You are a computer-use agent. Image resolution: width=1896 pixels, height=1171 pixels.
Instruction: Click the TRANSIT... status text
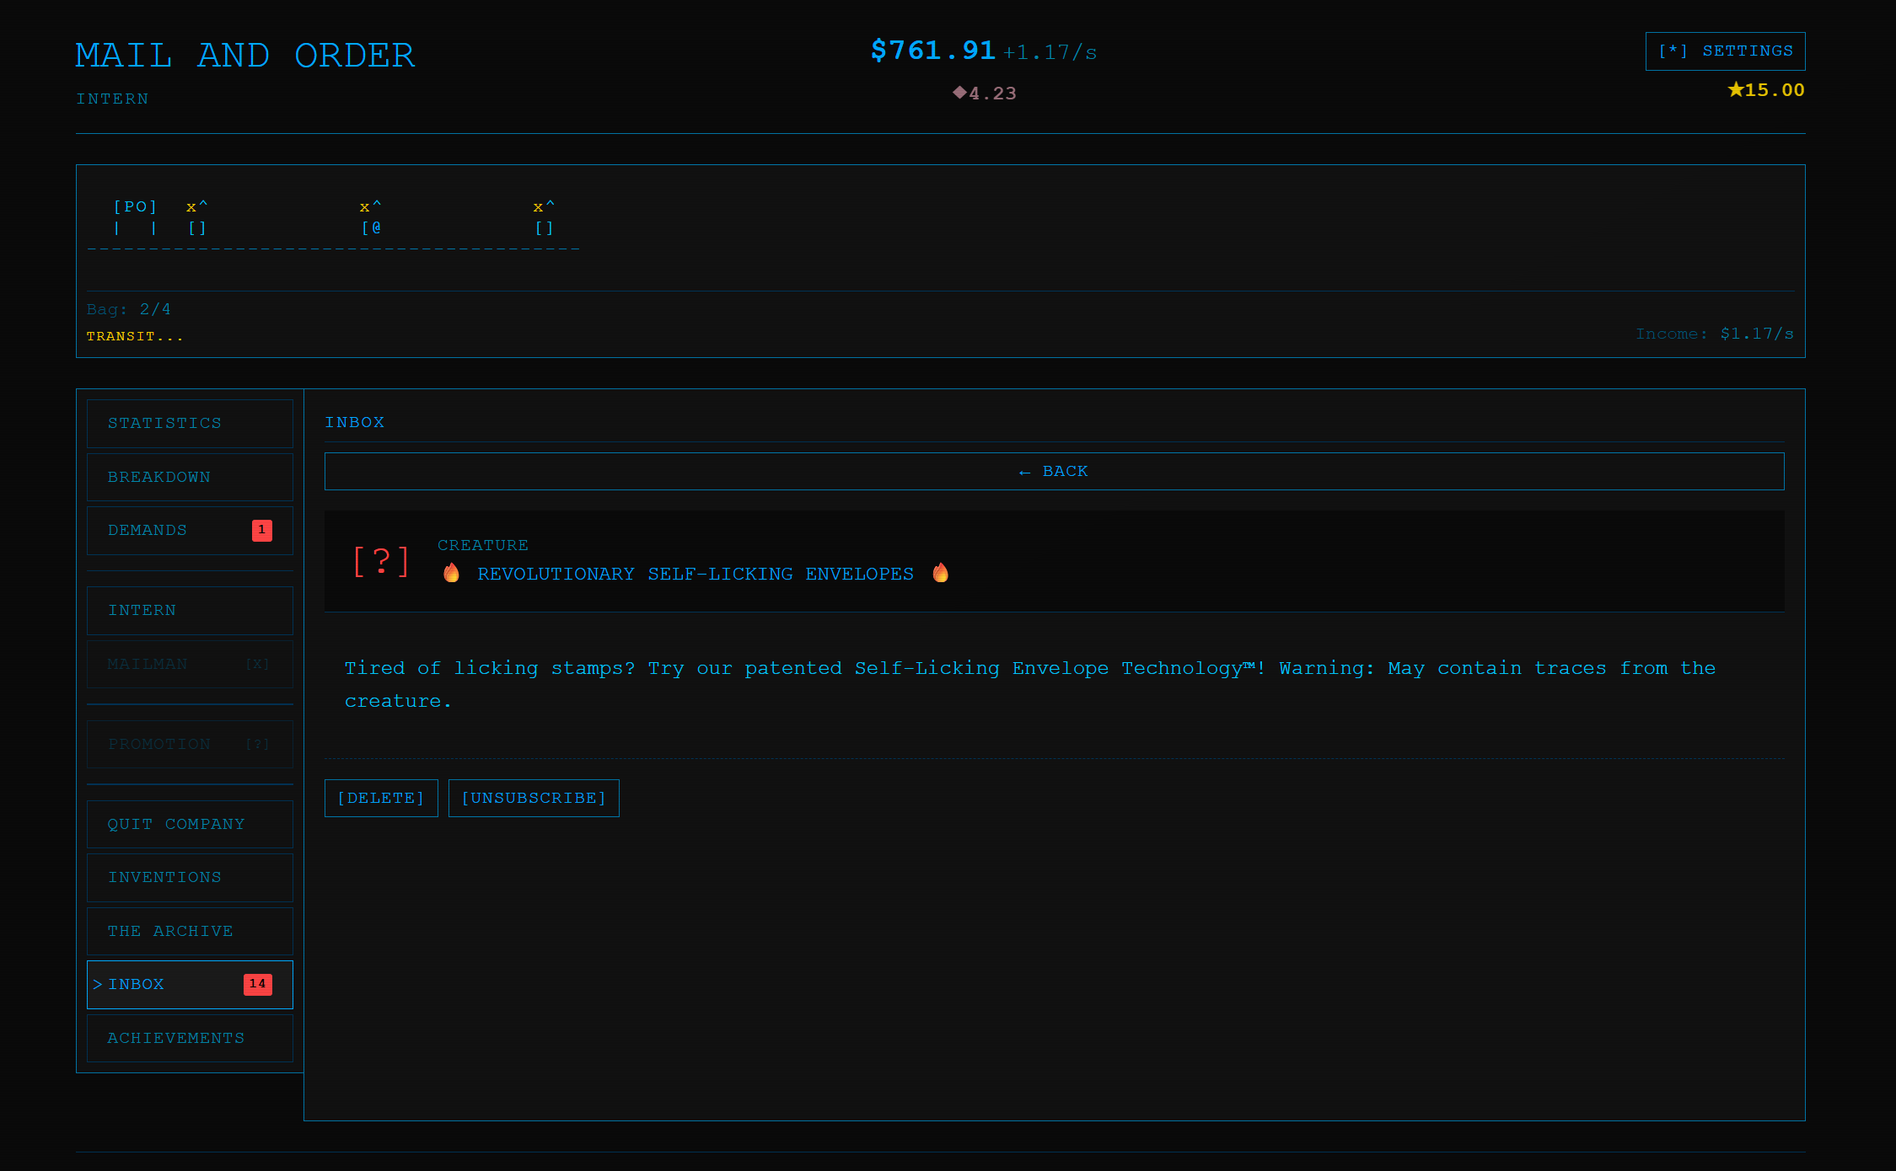135,336
